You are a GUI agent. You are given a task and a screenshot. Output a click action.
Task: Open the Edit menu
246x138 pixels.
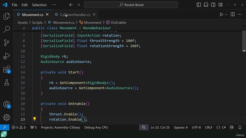point(25,5)
